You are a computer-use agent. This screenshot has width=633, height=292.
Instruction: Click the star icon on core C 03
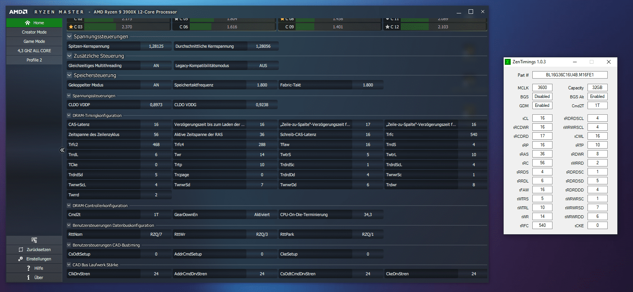tap(71, 27)
